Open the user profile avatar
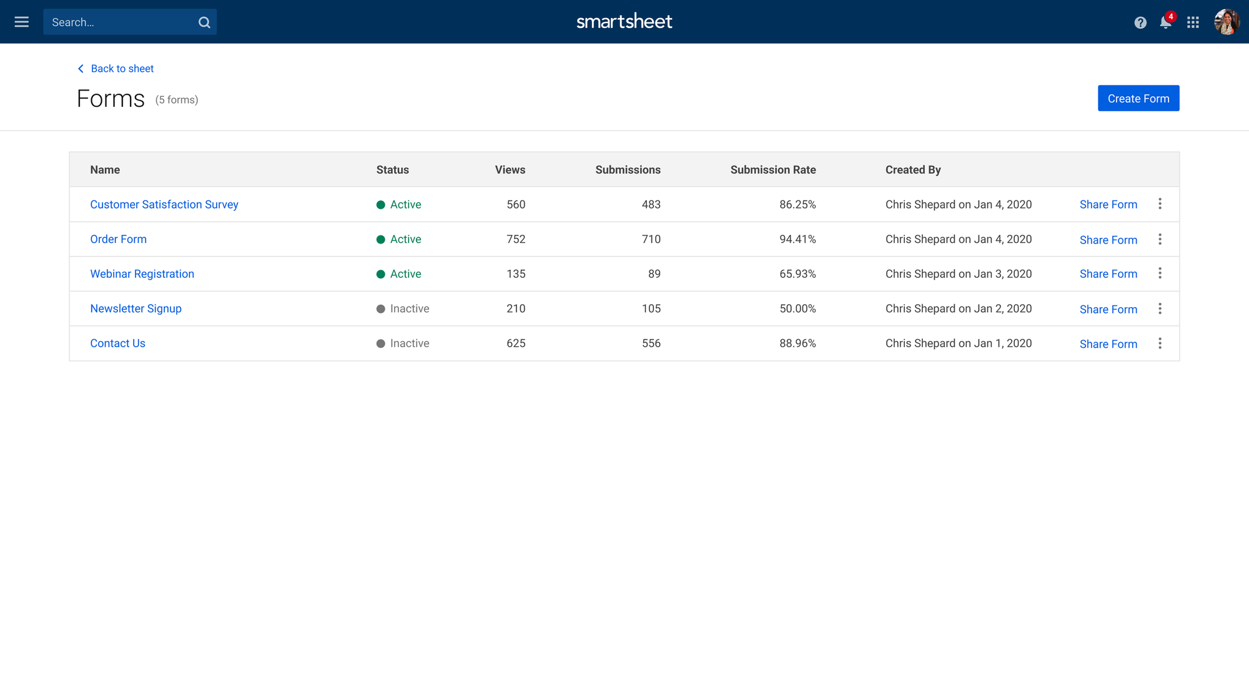This screenshot has width=1249, height=682. 1226,22
